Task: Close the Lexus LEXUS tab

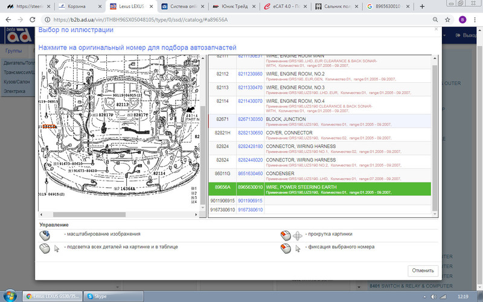Action: click(x=152, y=7)
